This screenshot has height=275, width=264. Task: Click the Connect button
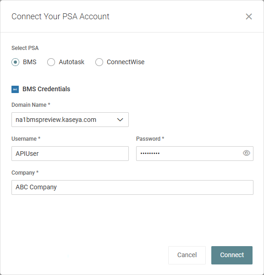[232, 255]
